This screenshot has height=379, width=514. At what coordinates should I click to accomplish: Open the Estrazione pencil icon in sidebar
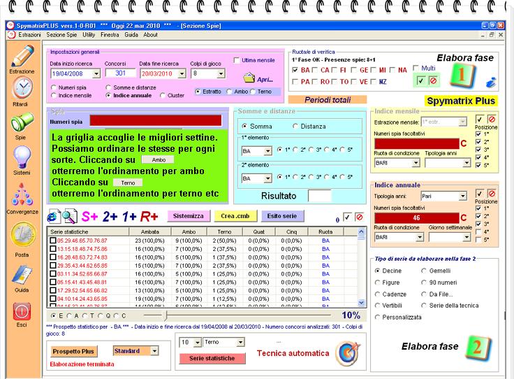point(22,56)
